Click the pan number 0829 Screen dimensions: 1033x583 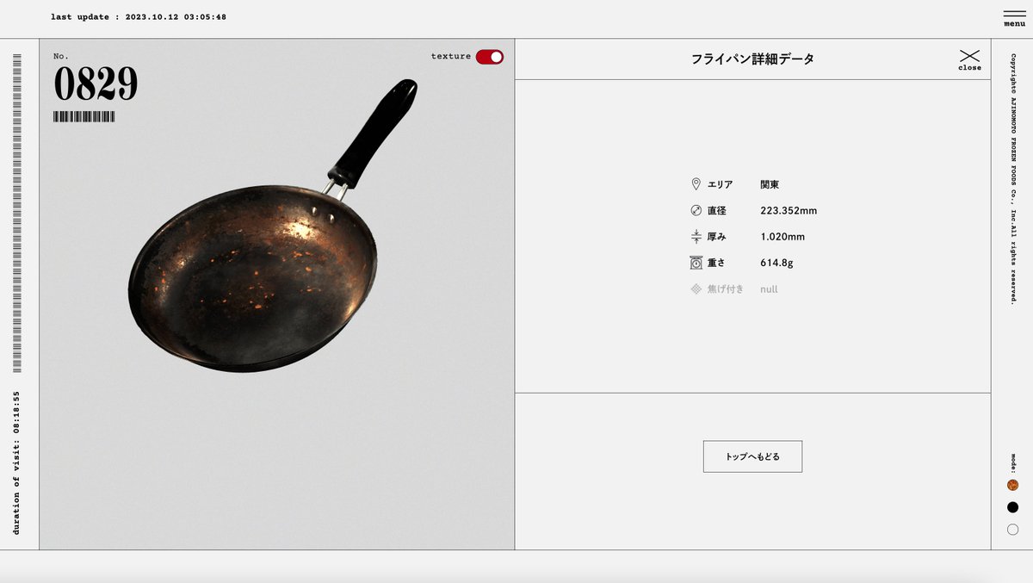(96, 84)
